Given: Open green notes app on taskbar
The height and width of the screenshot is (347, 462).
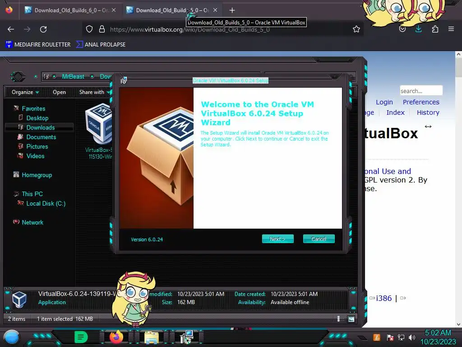Looking at the screenshot, I should [81, 337].
